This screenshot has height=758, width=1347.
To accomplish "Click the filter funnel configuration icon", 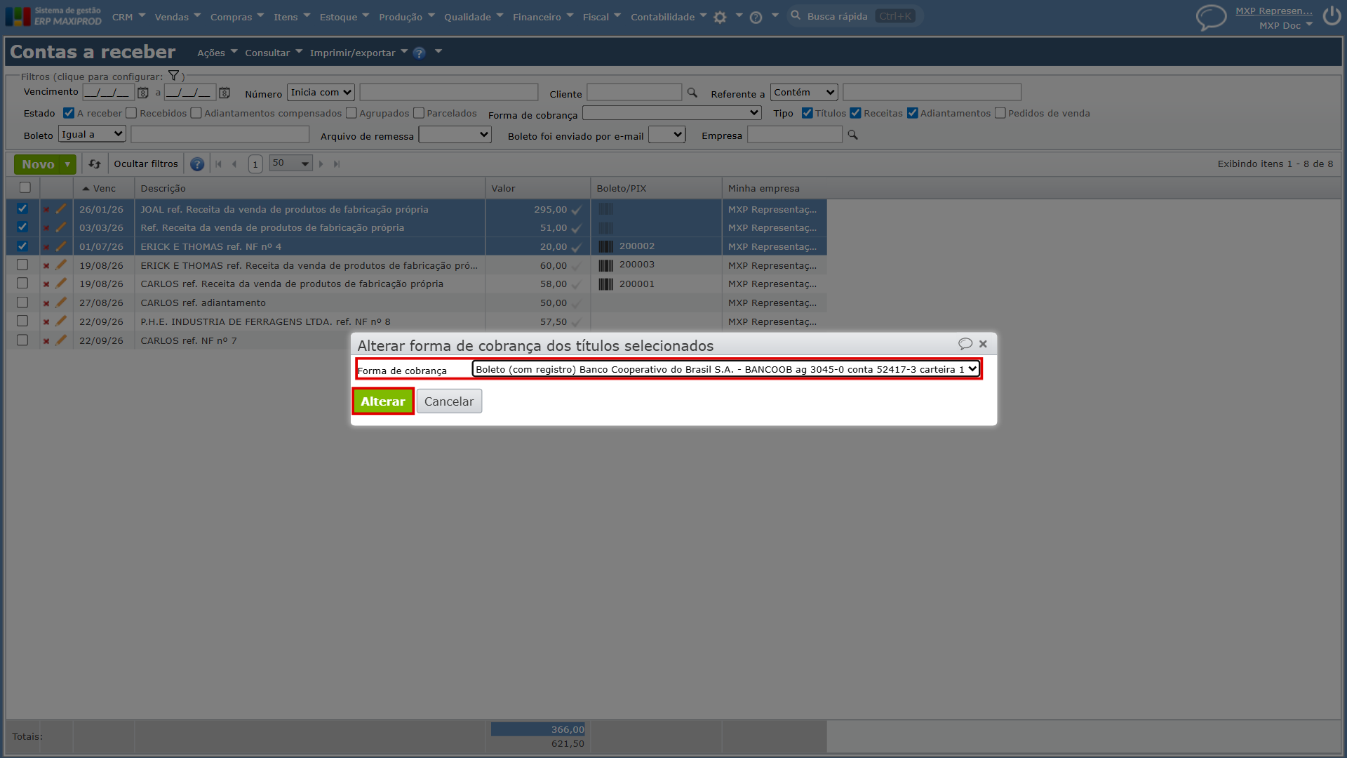I will [173, 76].
